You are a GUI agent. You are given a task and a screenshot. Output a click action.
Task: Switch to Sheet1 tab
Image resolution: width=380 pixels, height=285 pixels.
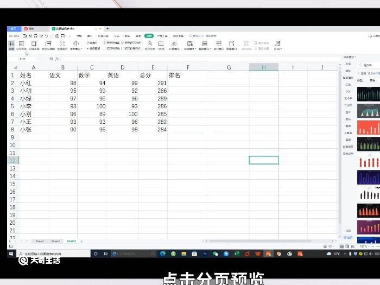(40, 241)
